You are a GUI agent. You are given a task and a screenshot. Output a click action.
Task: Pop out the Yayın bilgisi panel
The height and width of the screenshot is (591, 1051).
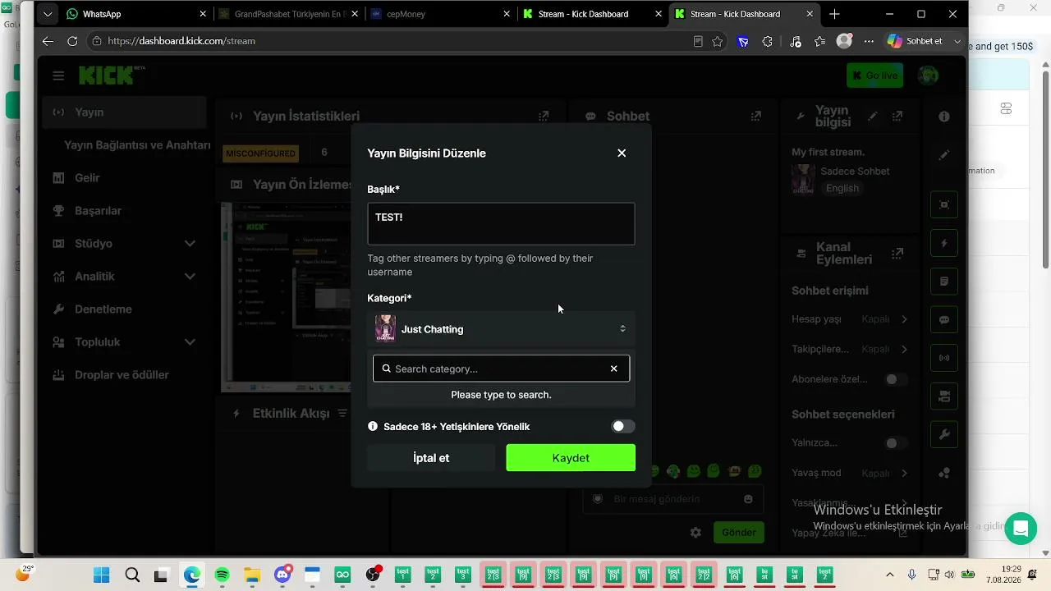(897, 116)
